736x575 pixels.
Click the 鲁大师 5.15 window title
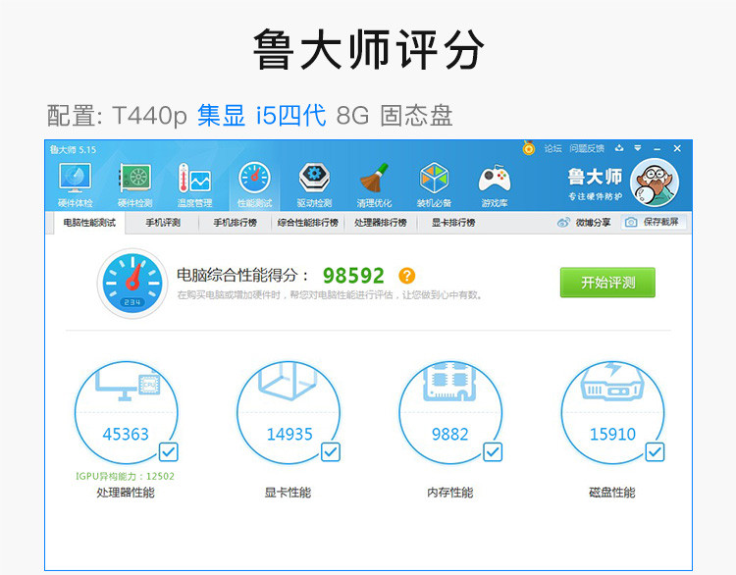(73, 150)
